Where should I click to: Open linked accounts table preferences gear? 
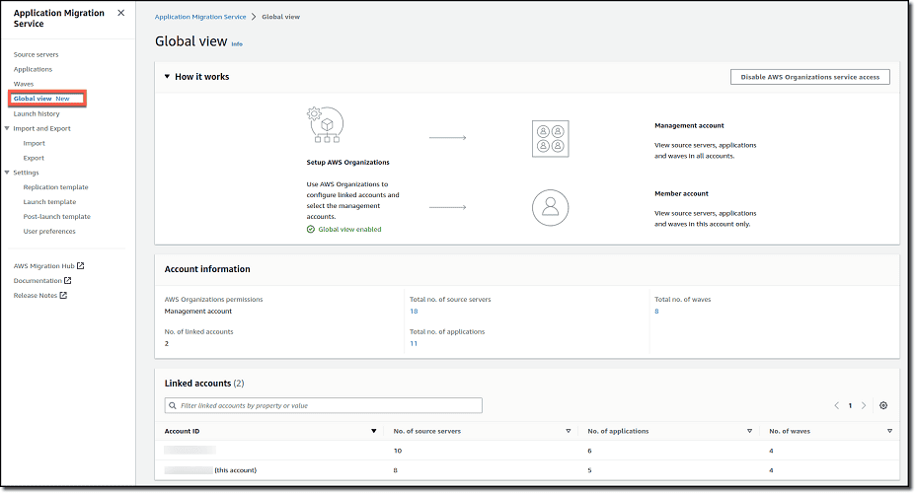[883, 405]
